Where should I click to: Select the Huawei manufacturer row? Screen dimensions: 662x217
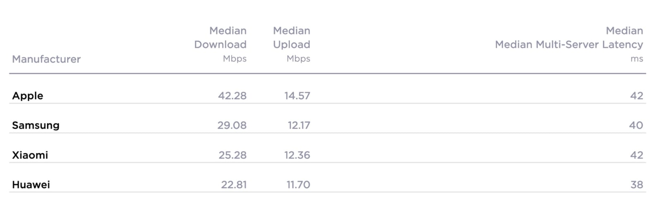[327, 185]
